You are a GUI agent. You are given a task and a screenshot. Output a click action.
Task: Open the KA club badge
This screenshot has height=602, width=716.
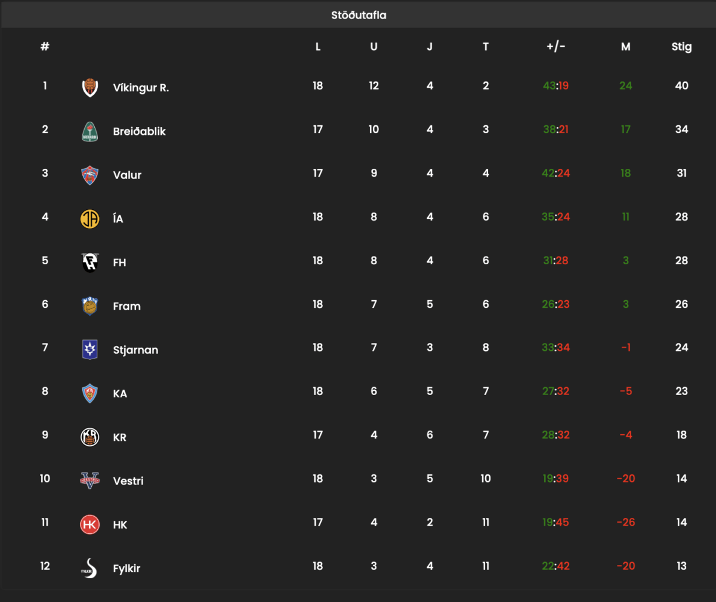coord(89,394)
